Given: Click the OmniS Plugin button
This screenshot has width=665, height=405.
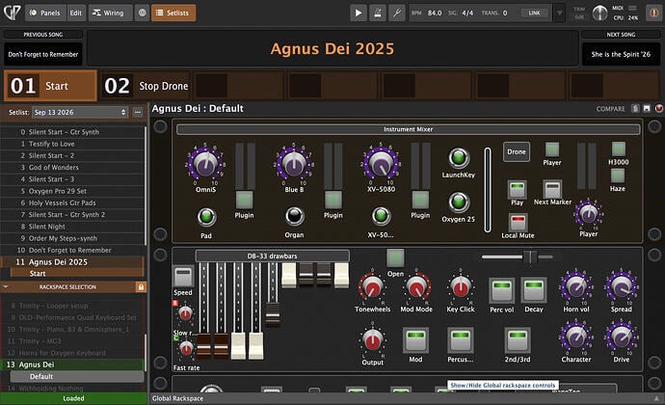Looking at the screenshot, I should tap(244, 200).
